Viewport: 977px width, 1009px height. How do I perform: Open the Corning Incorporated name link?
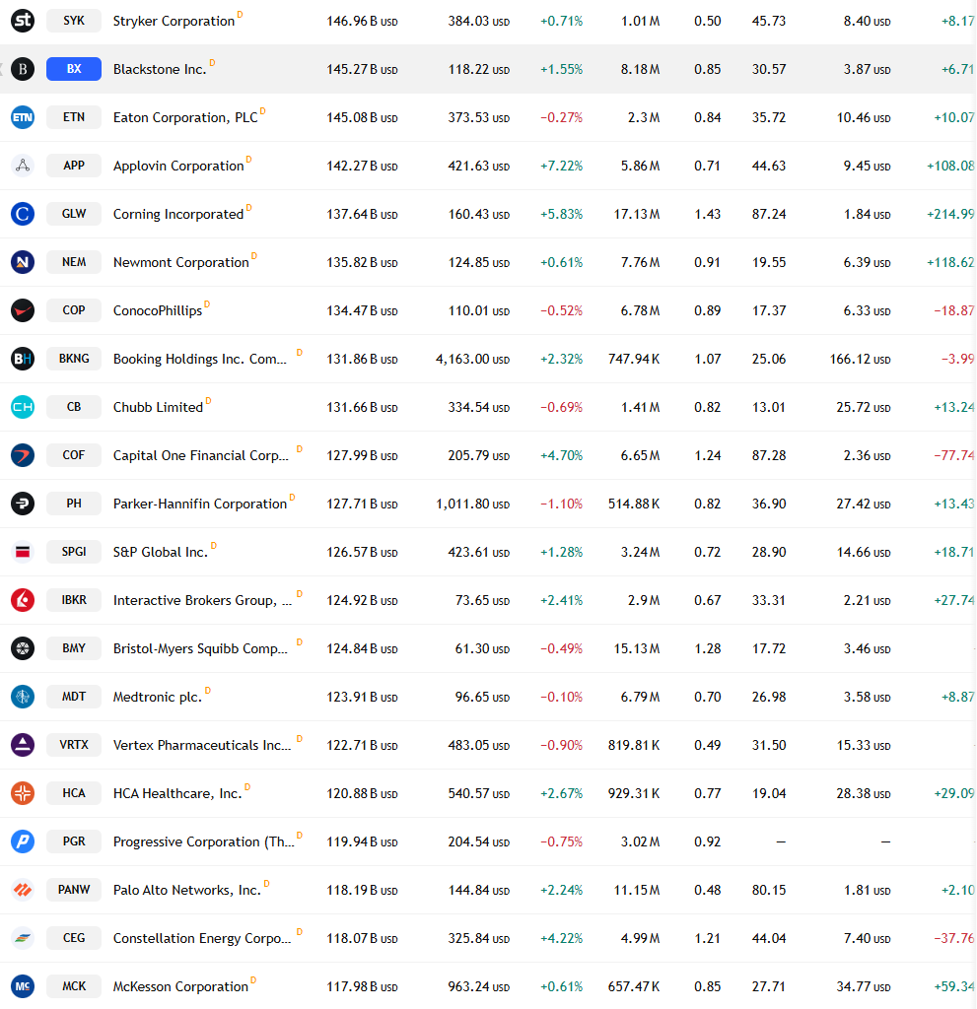click(x=178, y=214)
